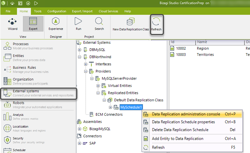Expand the Interfaces node

tap(86, 64)
